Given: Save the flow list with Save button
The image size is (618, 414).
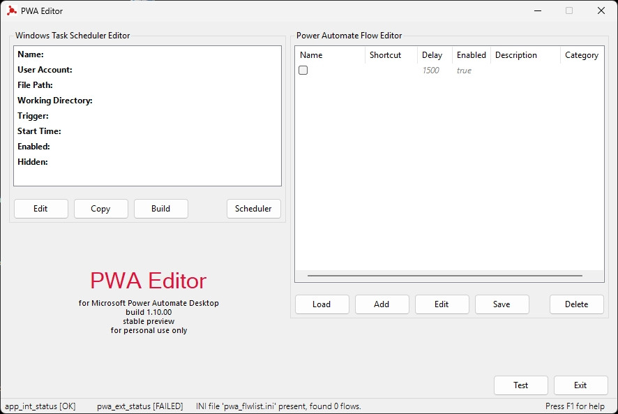Looking at the screenshot, I should pos(502,304).
